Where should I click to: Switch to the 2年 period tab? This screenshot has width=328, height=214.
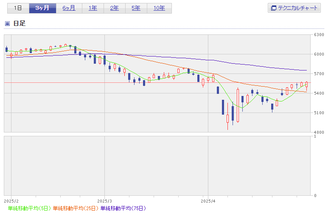coord(115,8)
